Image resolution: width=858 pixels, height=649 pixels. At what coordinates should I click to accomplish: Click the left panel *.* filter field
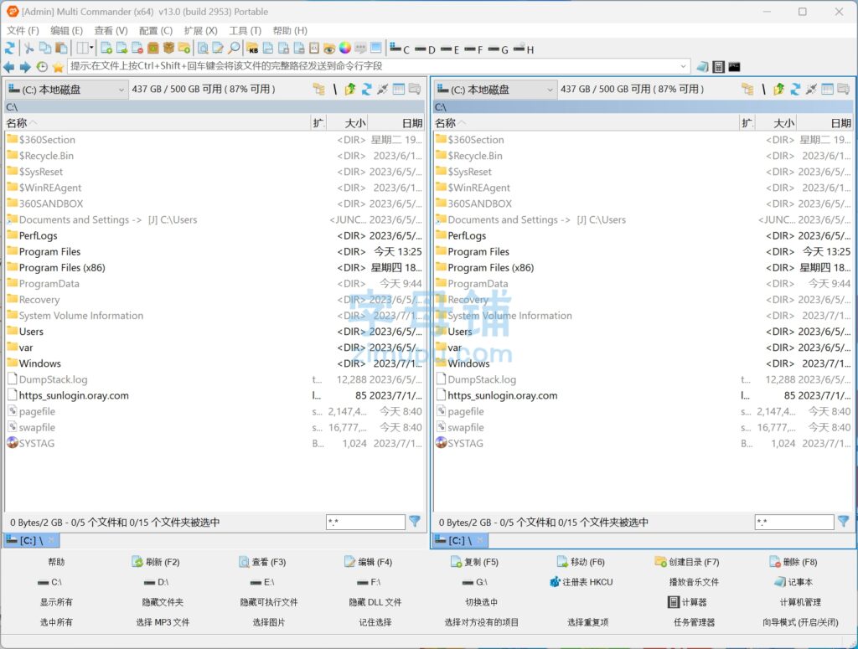click(x=365, y=523)
